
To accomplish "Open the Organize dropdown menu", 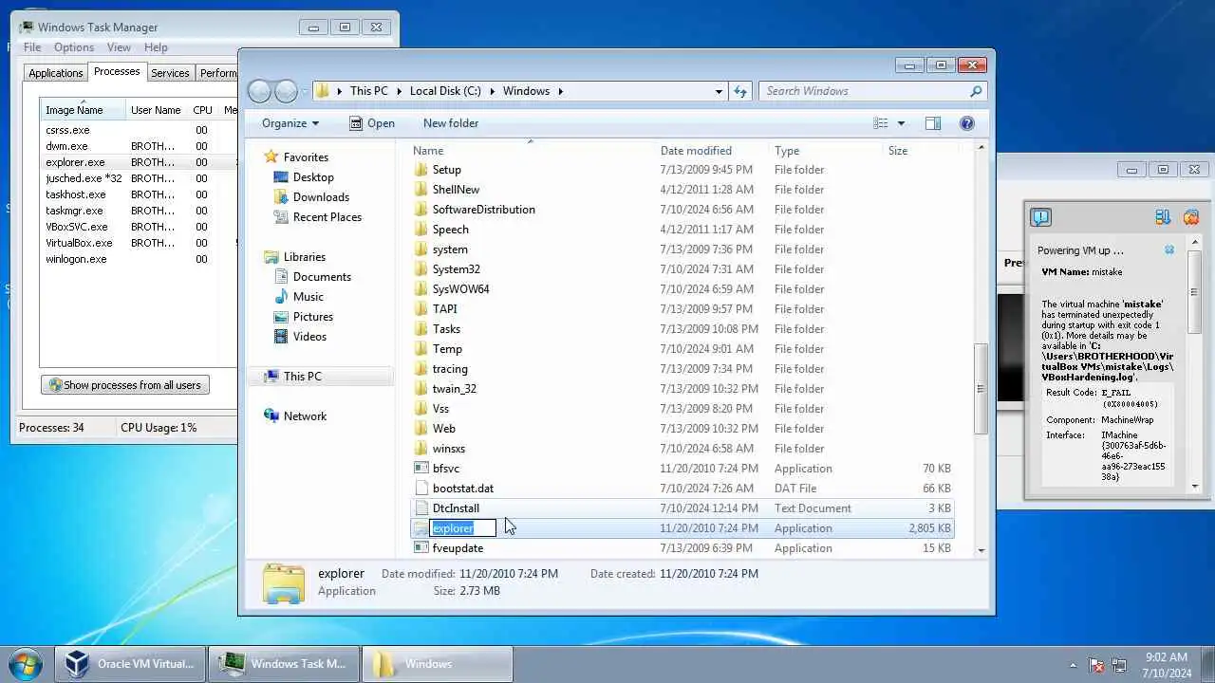I will pyautogui.click(x=290, y=123).
